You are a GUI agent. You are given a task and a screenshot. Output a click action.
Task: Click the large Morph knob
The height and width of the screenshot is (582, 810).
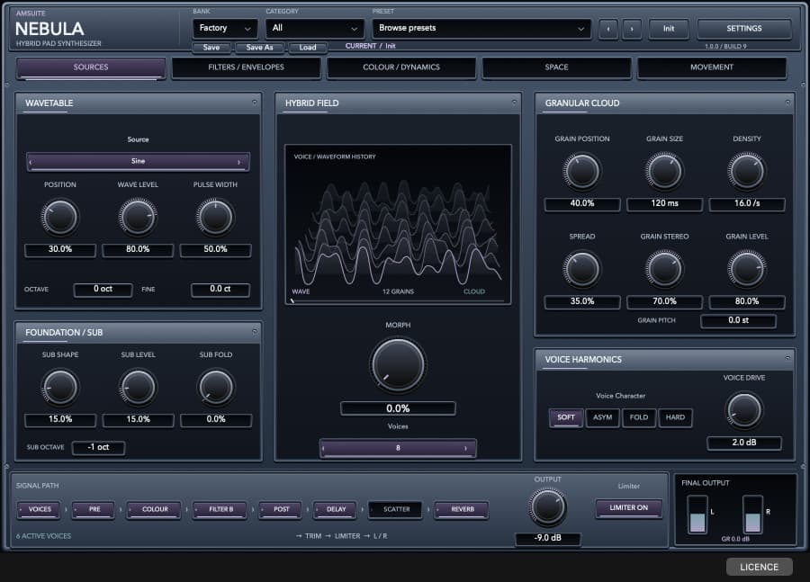click(x=398, y=364)
